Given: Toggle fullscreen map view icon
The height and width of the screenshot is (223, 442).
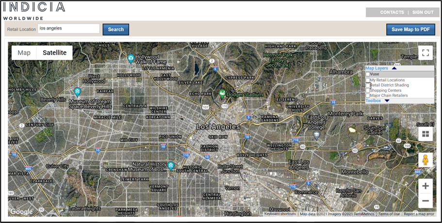Looking at the screenshot, I should pyautogui.click(x=426, y=53).
